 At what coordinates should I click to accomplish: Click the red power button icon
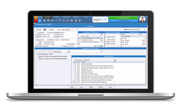(36, 21)
